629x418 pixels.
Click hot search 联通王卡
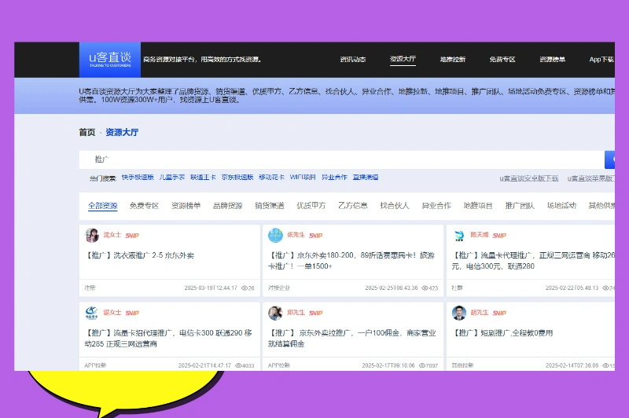pos(203,177)
